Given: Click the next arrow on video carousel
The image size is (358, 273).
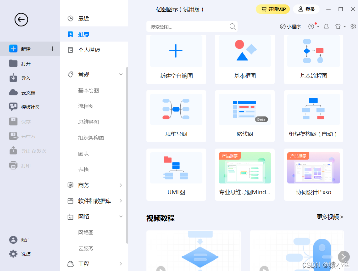Looking at the screenshot, I should [343, 257].
